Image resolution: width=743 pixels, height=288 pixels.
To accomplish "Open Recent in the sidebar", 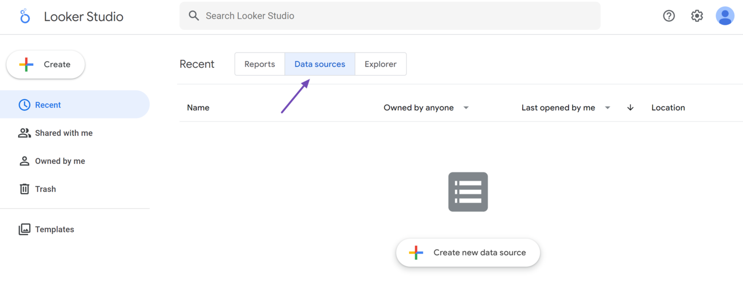I will 75,105.
